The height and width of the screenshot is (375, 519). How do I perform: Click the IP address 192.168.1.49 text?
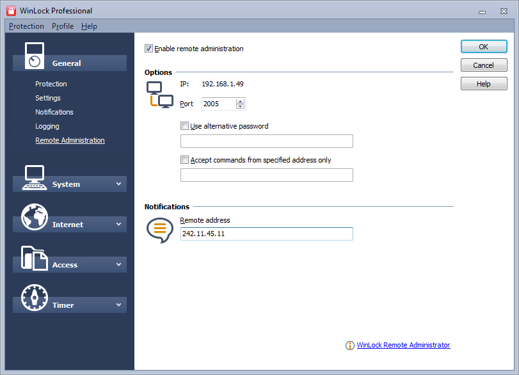click(223, 84)
